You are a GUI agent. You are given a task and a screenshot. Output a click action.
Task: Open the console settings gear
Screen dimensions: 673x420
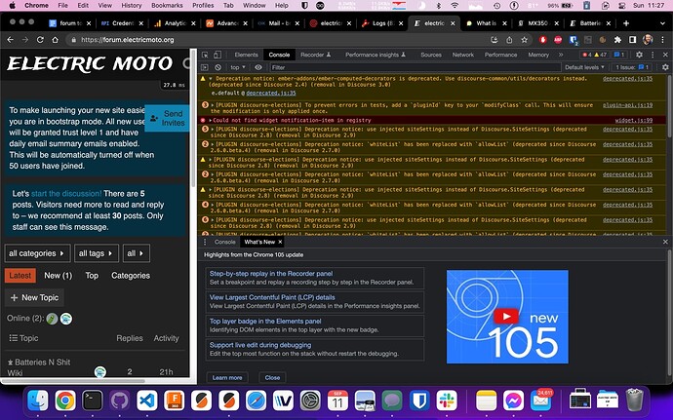click(665, 67)
